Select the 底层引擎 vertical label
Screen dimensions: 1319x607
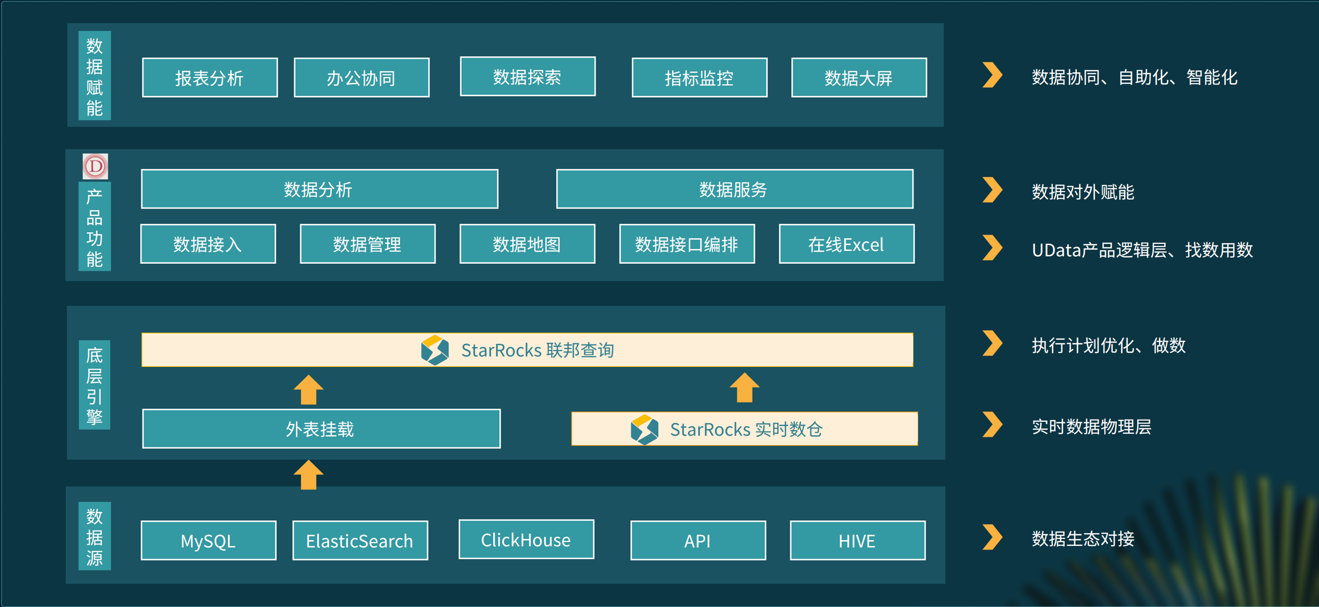[95, 385]
